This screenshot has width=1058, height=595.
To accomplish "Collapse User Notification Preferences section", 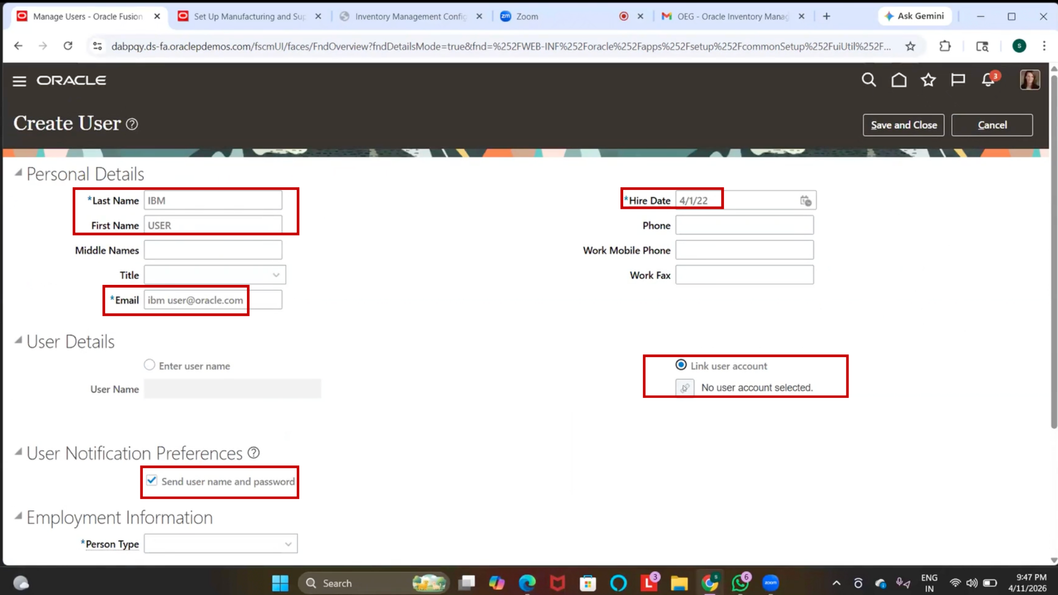I will point(18,452).
